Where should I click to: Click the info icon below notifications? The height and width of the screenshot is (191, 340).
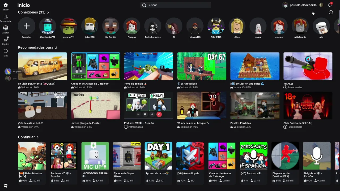tap(331, 12)
